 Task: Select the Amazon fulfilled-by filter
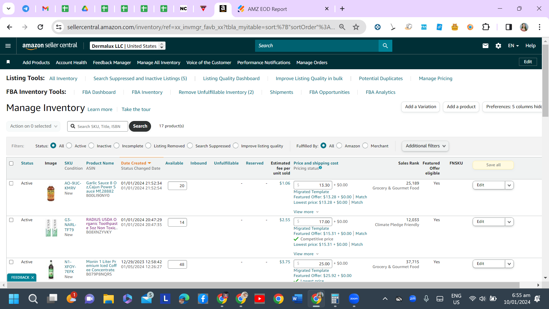tap(339, 146)
